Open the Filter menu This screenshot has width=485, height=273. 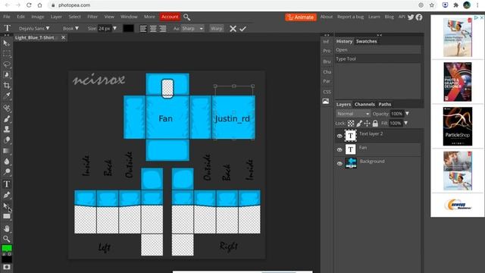(92, 17)
